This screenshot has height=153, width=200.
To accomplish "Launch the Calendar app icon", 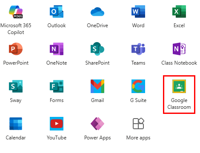I will pos(16,124).
